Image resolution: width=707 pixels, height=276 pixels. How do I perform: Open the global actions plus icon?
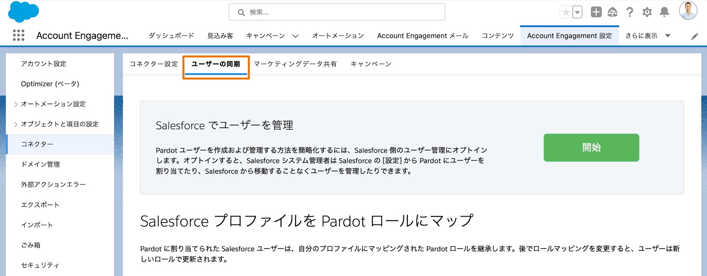[596, 12]
